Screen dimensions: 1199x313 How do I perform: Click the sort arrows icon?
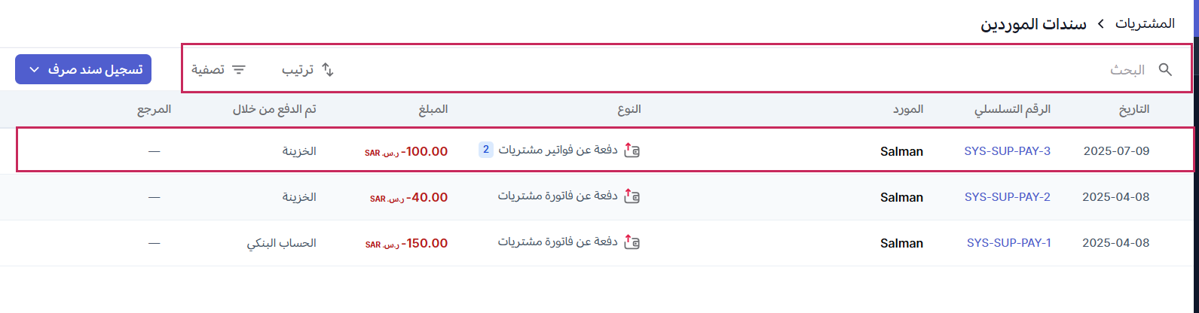coord(328,70)
